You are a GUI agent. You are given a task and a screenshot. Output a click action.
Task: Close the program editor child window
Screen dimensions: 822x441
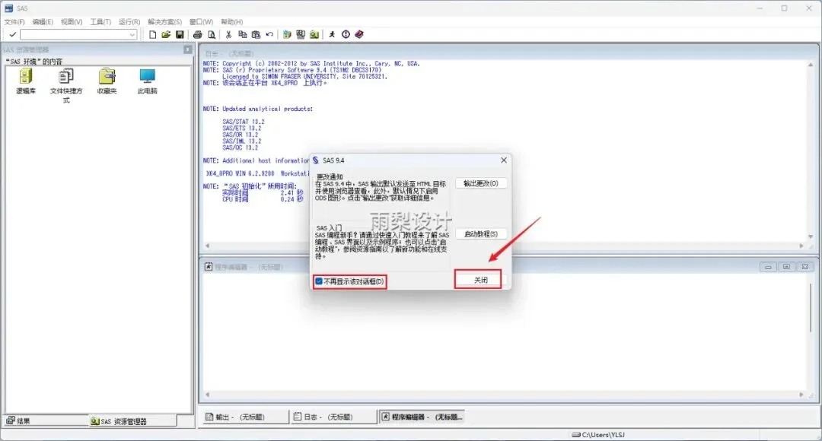(804, 267)
